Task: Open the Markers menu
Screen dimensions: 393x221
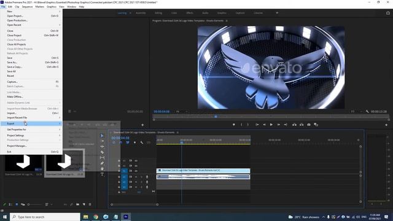Action: [x=39, y=7]
